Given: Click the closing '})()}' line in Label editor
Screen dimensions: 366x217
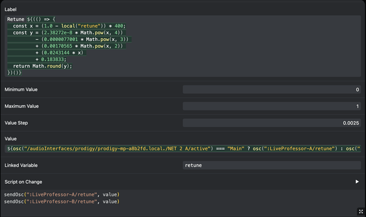Looking at the screenshot, I should coord(14,73).
